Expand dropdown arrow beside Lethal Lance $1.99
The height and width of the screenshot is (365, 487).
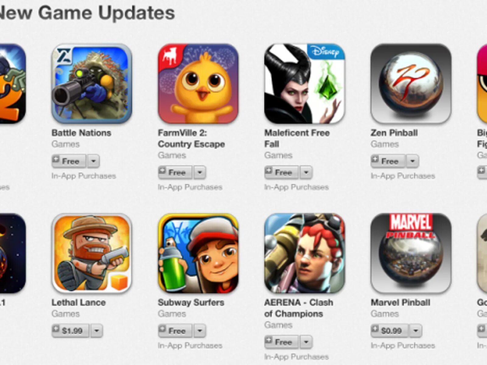click(96, 331)
